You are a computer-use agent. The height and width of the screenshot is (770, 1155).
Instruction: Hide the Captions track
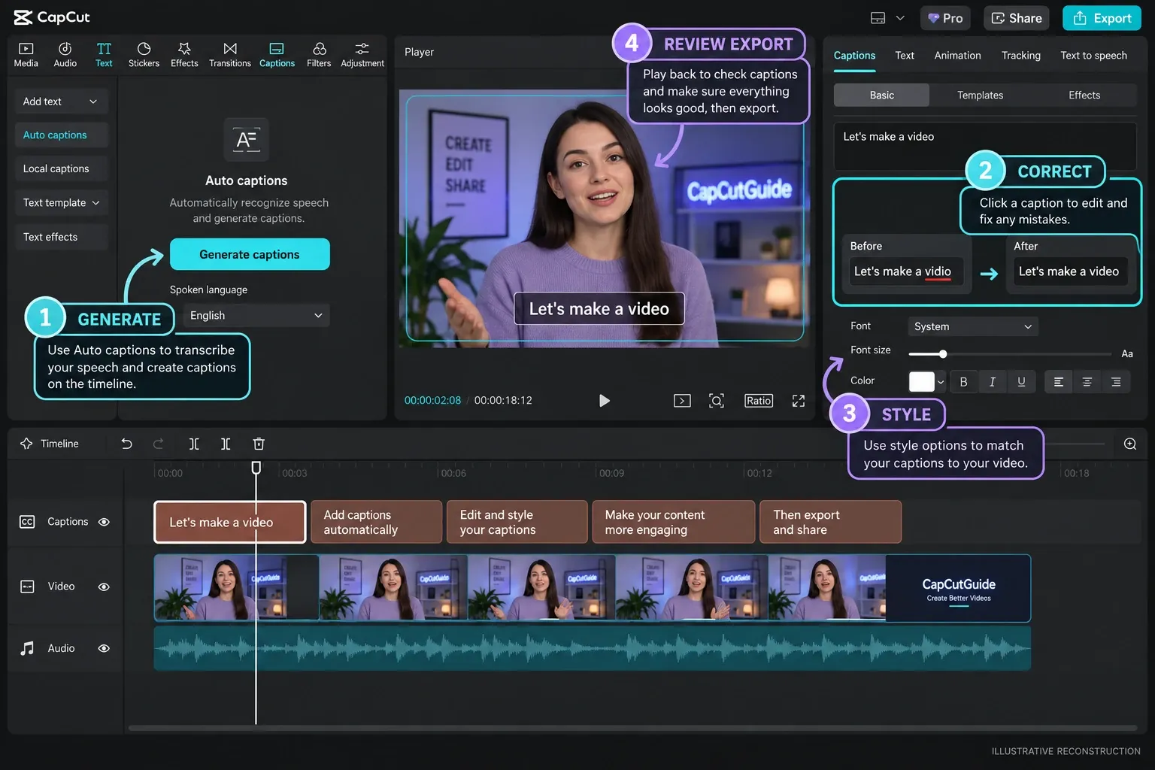104,522
